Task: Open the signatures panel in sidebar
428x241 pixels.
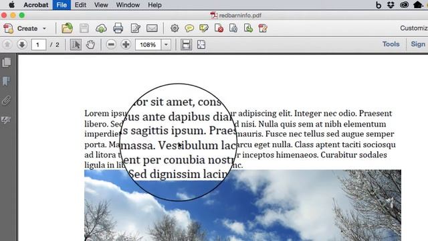Action: click(6, 120)
